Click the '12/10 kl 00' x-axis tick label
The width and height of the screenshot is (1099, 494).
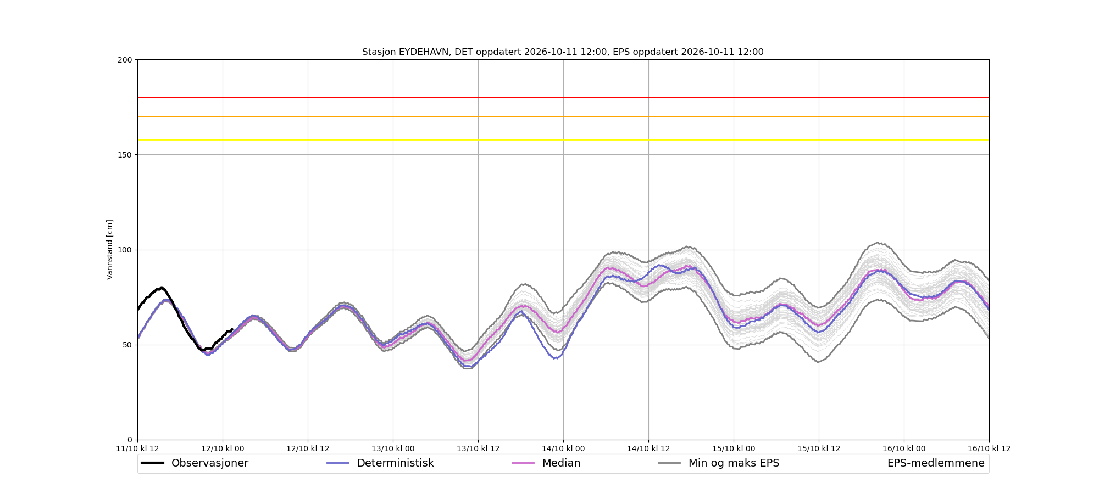pos(223,448)
